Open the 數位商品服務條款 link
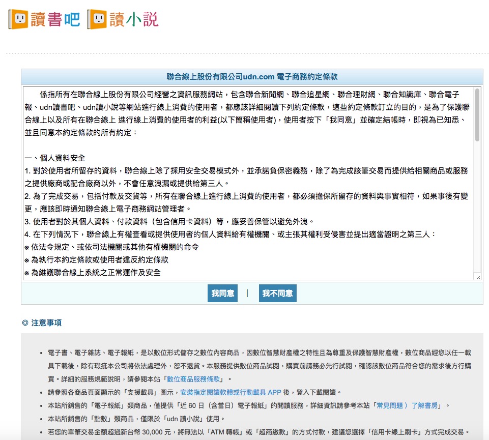 tap(193, 379)
